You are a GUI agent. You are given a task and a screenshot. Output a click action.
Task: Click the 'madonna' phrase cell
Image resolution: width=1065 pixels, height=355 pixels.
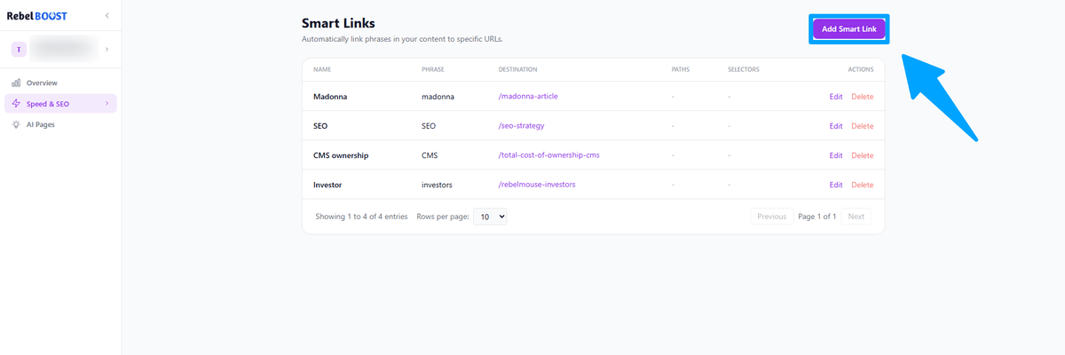tap(438, 96)
